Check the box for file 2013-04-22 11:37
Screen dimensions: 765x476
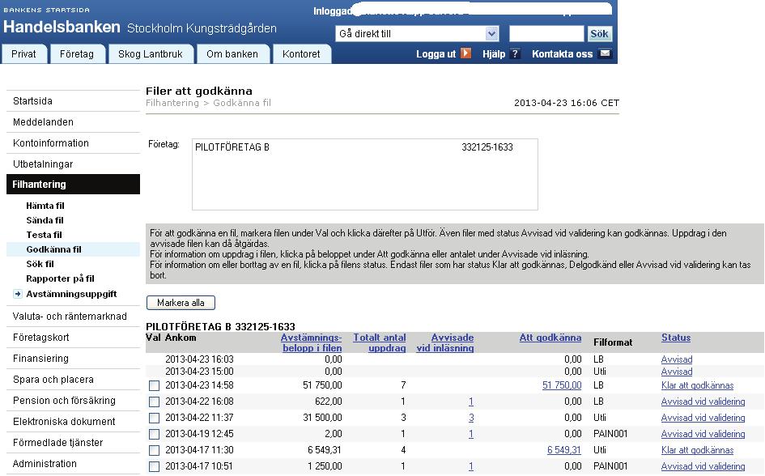coord(154,418)
